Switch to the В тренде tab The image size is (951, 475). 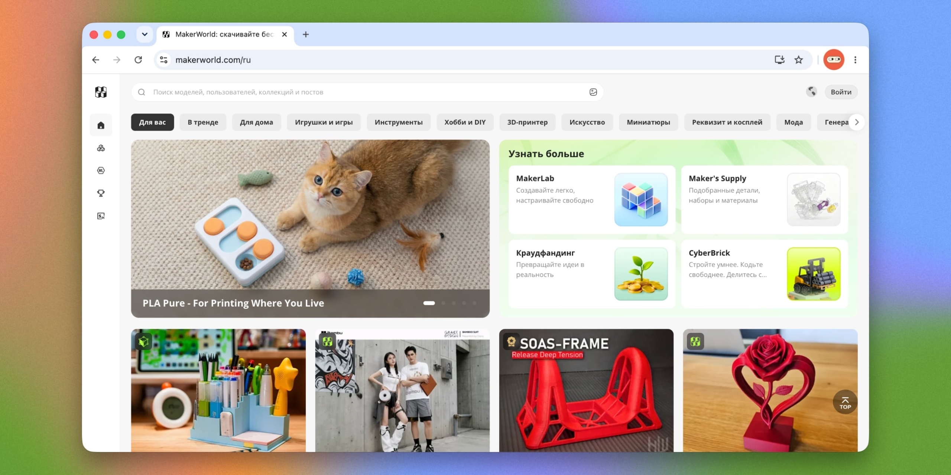click(x=203, y=122)
